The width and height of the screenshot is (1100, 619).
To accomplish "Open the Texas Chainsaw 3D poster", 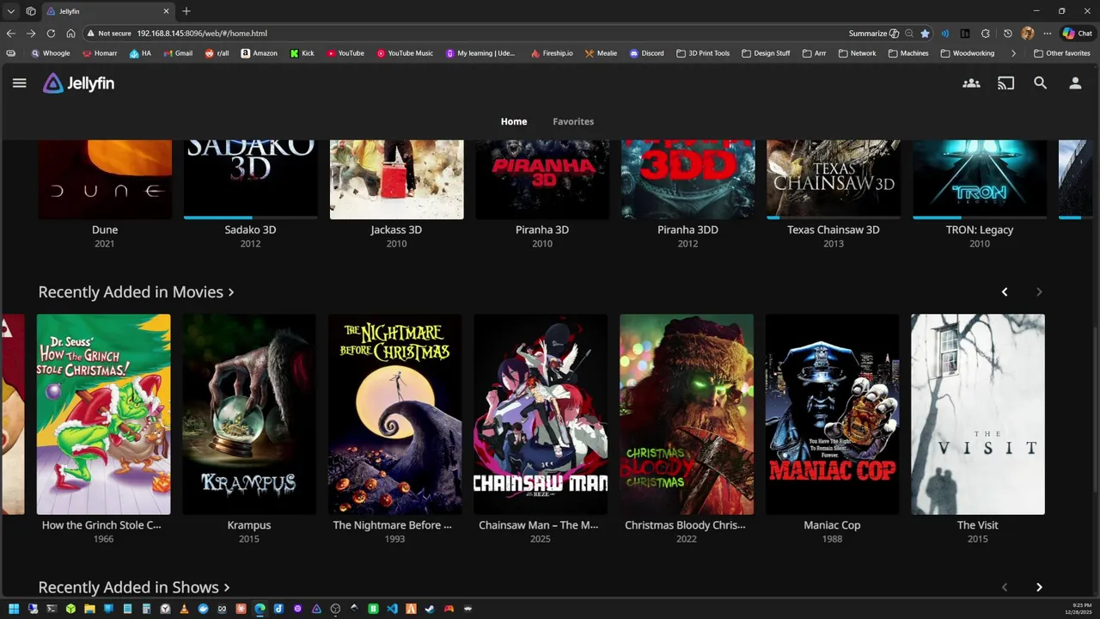I will (x=834, y=179).
